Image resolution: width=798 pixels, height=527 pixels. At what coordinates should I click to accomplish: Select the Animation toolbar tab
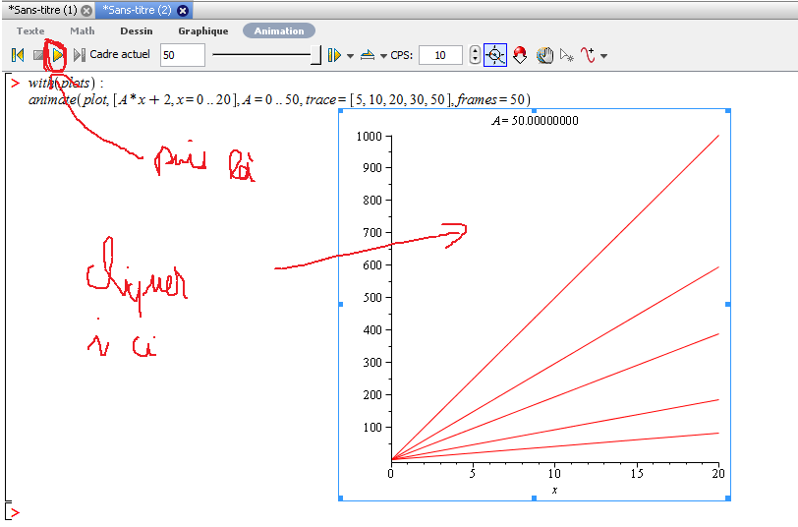279,30
